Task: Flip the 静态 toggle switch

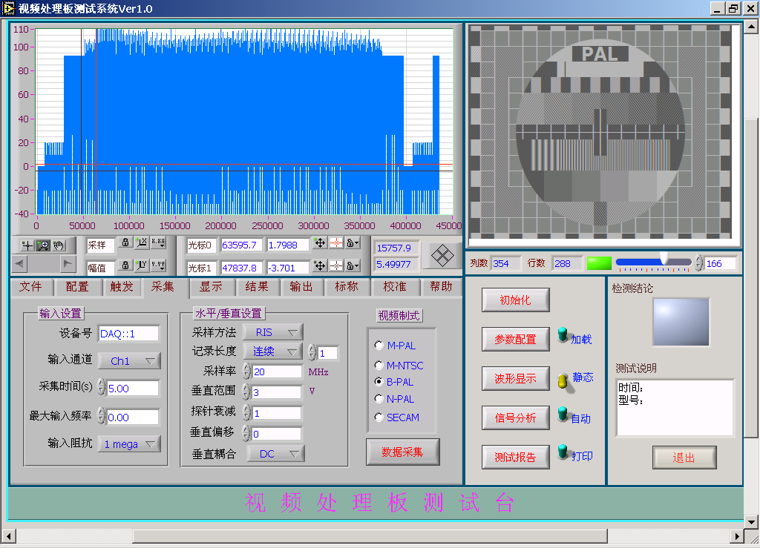Action: click(563, 380)
